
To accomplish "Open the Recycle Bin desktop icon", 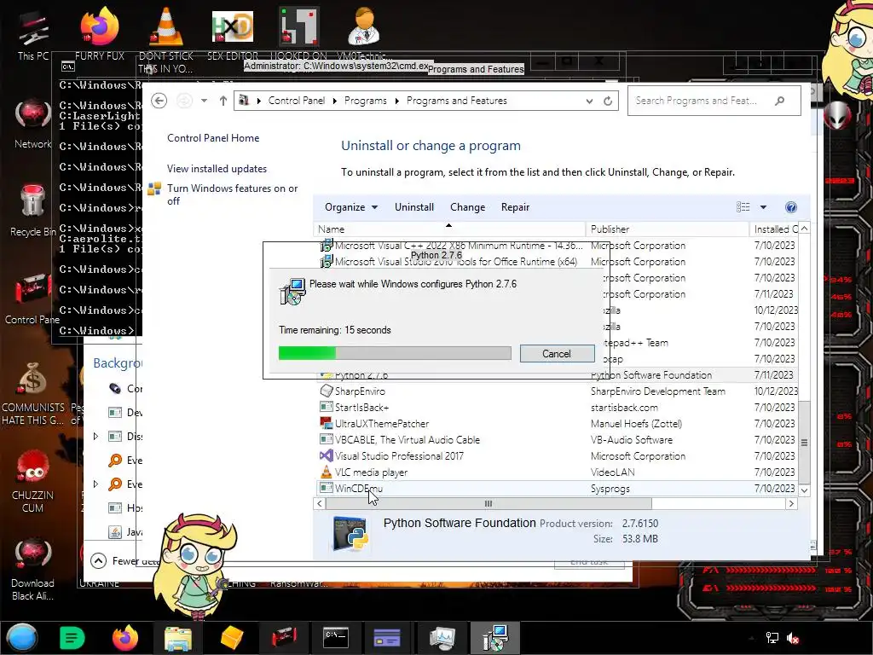I will pos(33,211).
